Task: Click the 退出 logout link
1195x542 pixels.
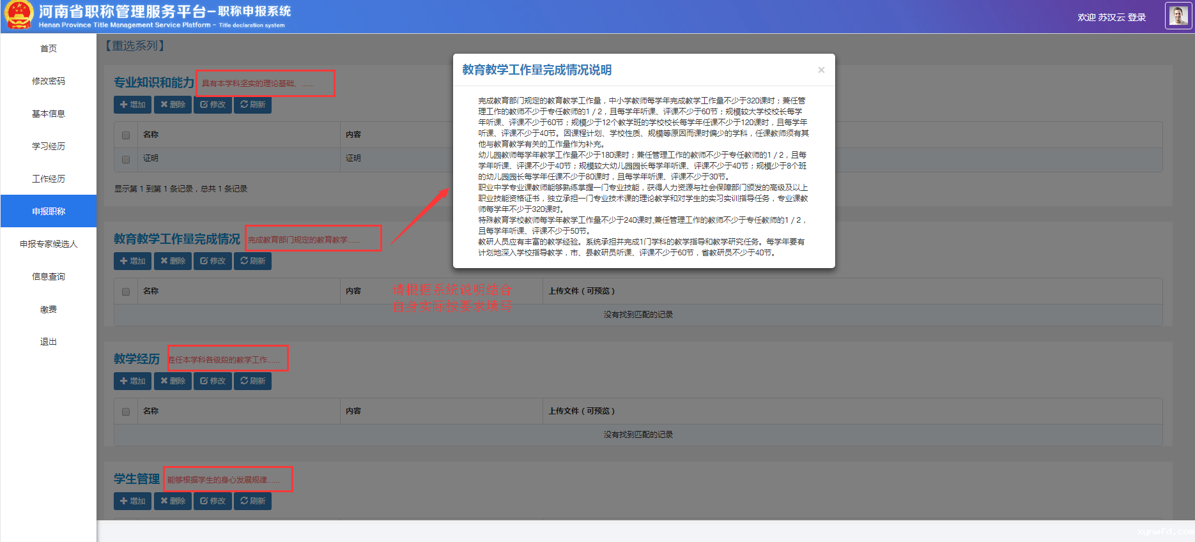Action: [49, 342]
